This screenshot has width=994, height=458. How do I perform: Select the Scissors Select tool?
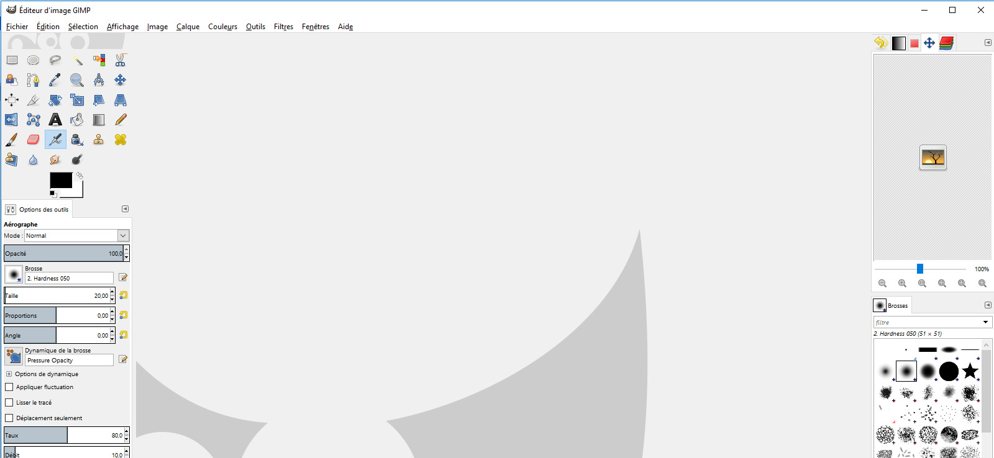(121, 60)
